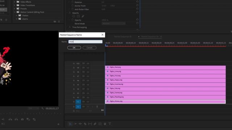Select the Digito_Mad.png clip
This screenshot has width=232, height=130.
click(165, 68)
